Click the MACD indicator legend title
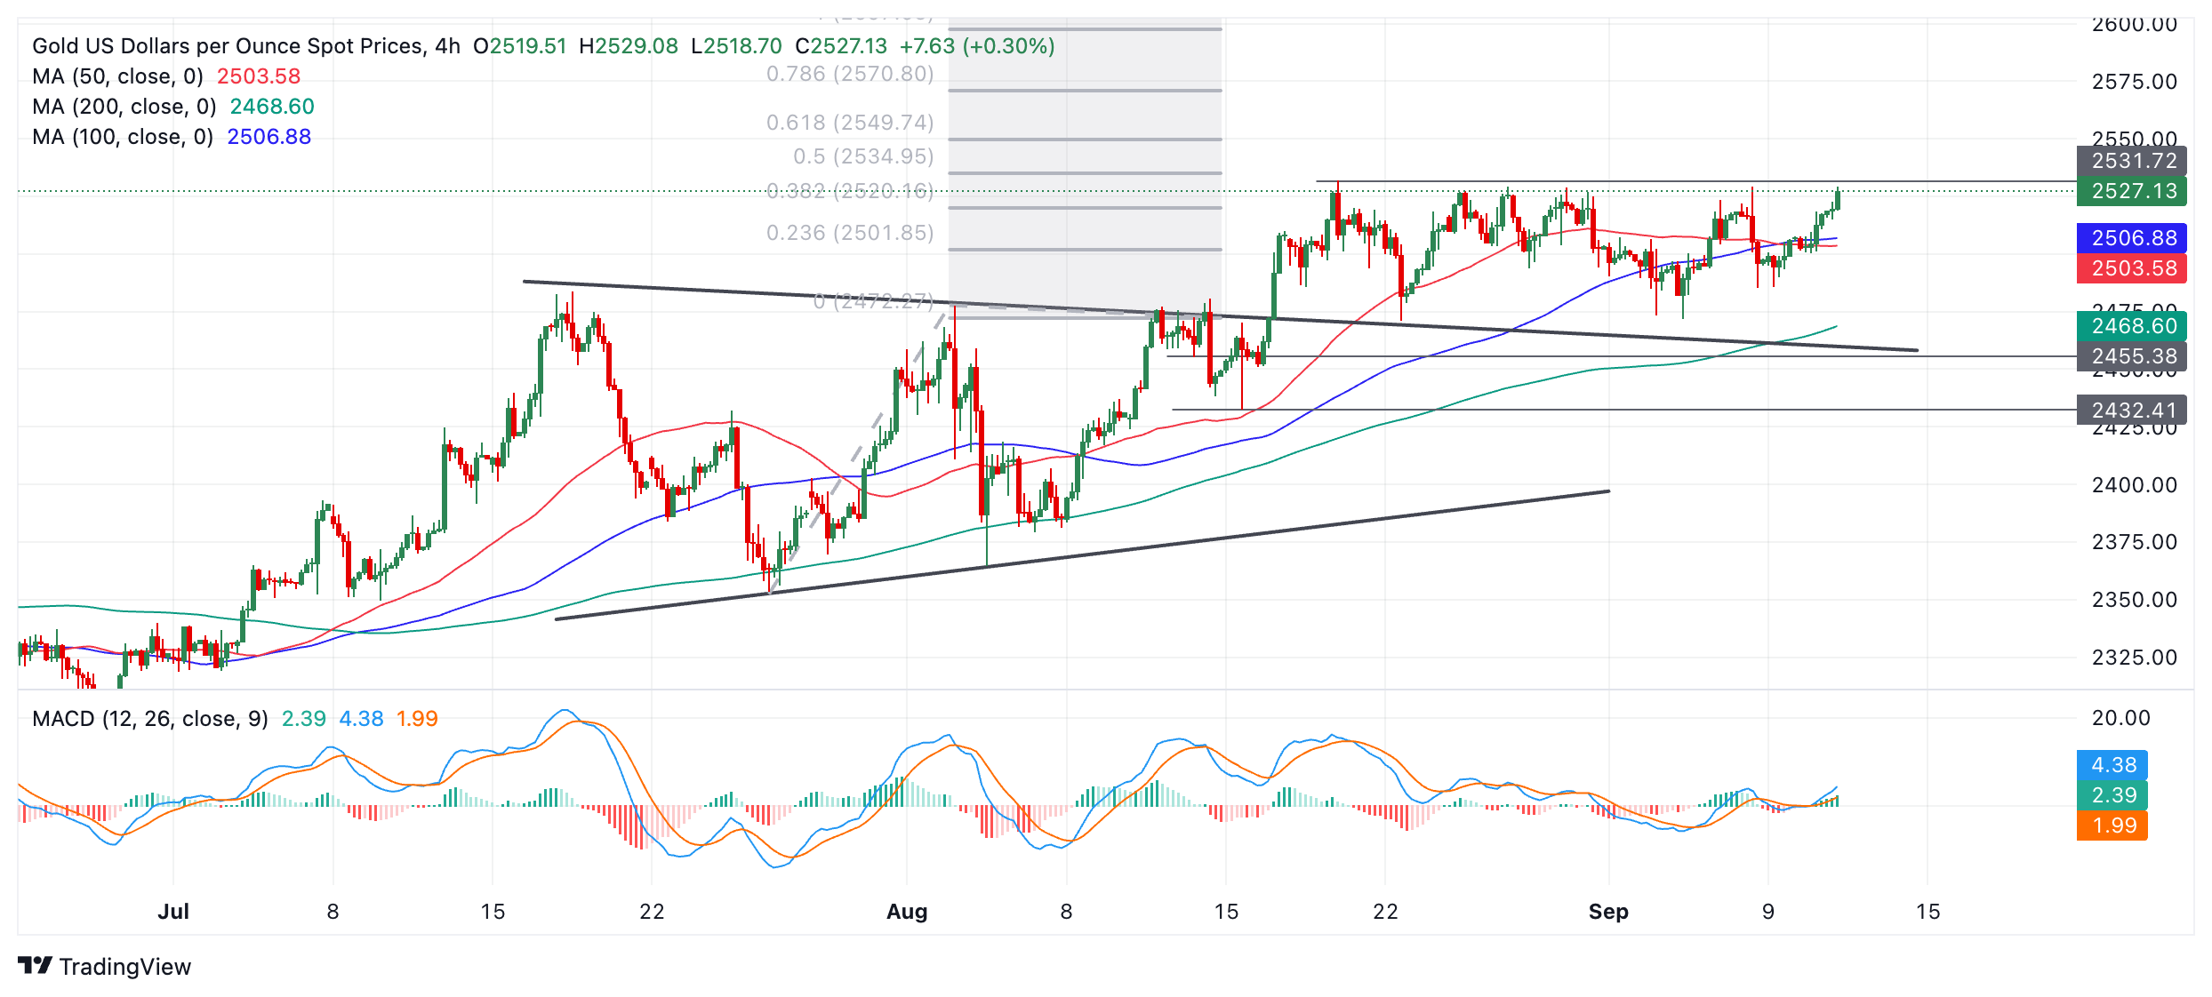 (x=149, y=718)
